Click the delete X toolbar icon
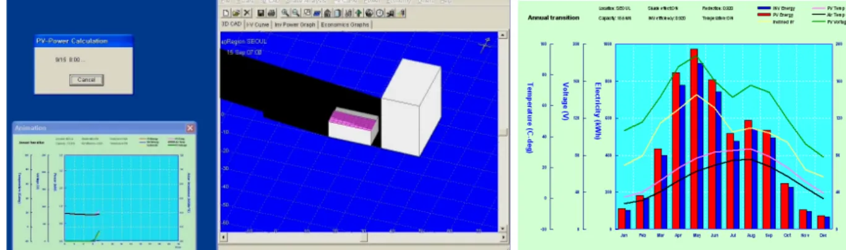The height and width of the screenshot is (250, 846). (x=247, y=13)
